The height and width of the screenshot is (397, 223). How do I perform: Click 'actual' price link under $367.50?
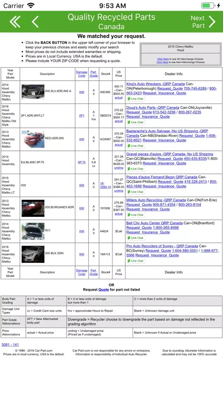pyautogui.click(x=119, y=214)
